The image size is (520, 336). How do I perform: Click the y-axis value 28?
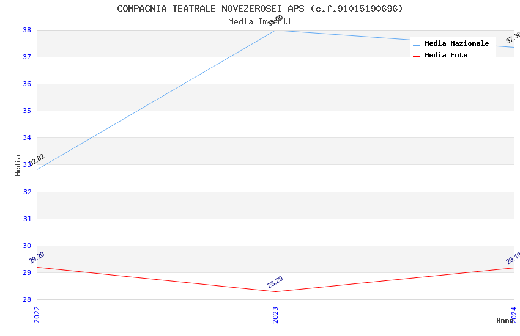coord(27,299)
